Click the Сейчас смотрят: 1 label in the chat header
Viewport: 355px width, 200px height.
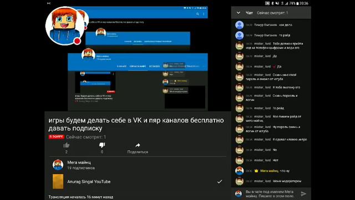[x=272, y=13]
